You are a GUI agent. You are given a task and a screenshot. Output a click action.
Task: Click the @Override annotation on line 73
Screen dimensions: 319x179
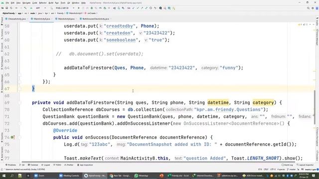65,130
